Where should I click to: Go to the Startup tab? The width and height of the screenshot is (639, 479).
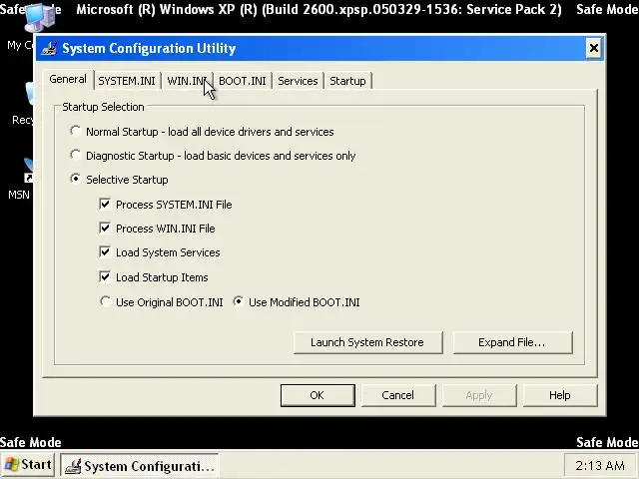click(x=347, y=81)
